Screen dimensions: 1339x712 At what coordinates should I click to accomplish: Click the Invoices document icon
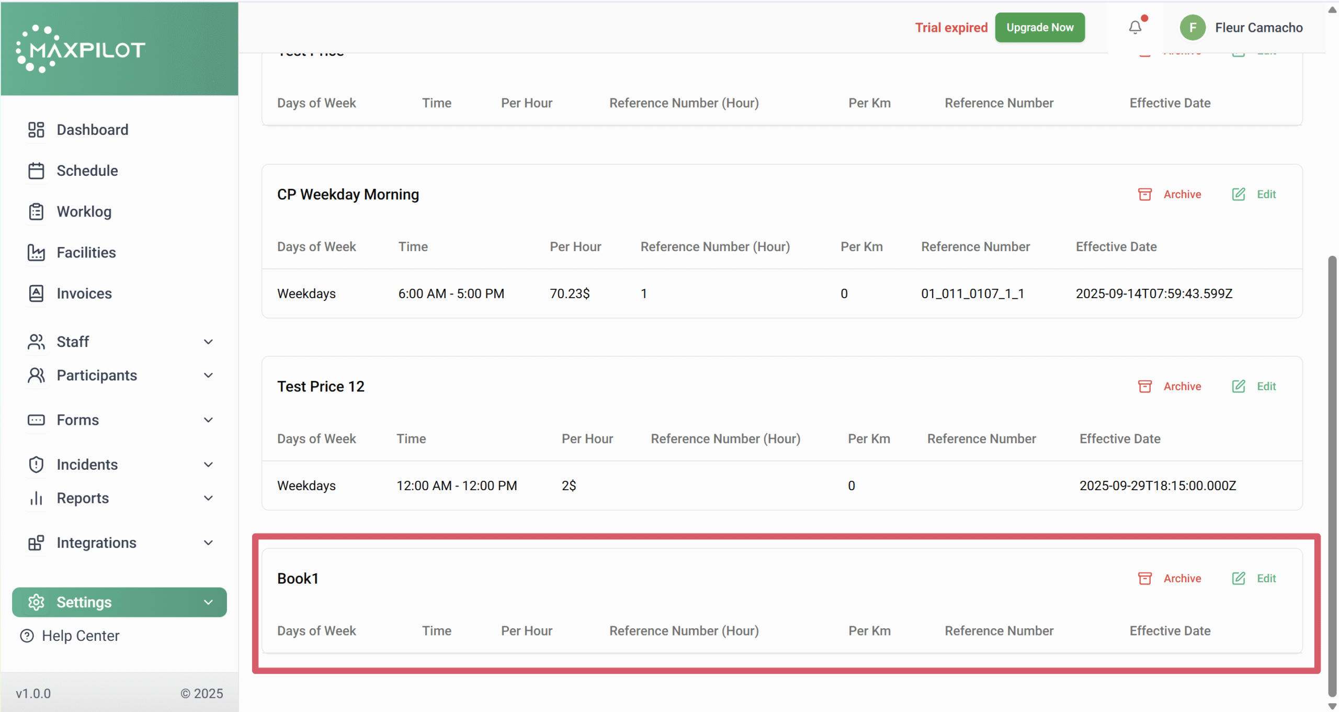click(x=36, y=293)
